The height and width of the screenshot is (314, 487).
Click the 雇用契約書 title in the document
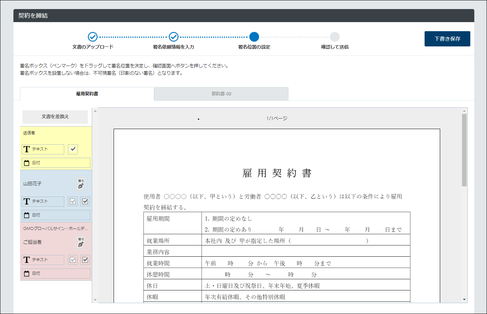[277, 173]
